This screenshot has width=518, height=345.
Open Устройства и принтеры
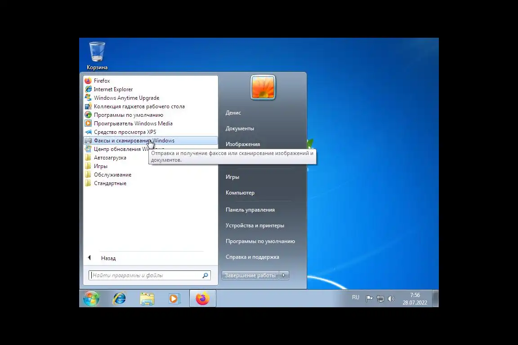[255, 226]
